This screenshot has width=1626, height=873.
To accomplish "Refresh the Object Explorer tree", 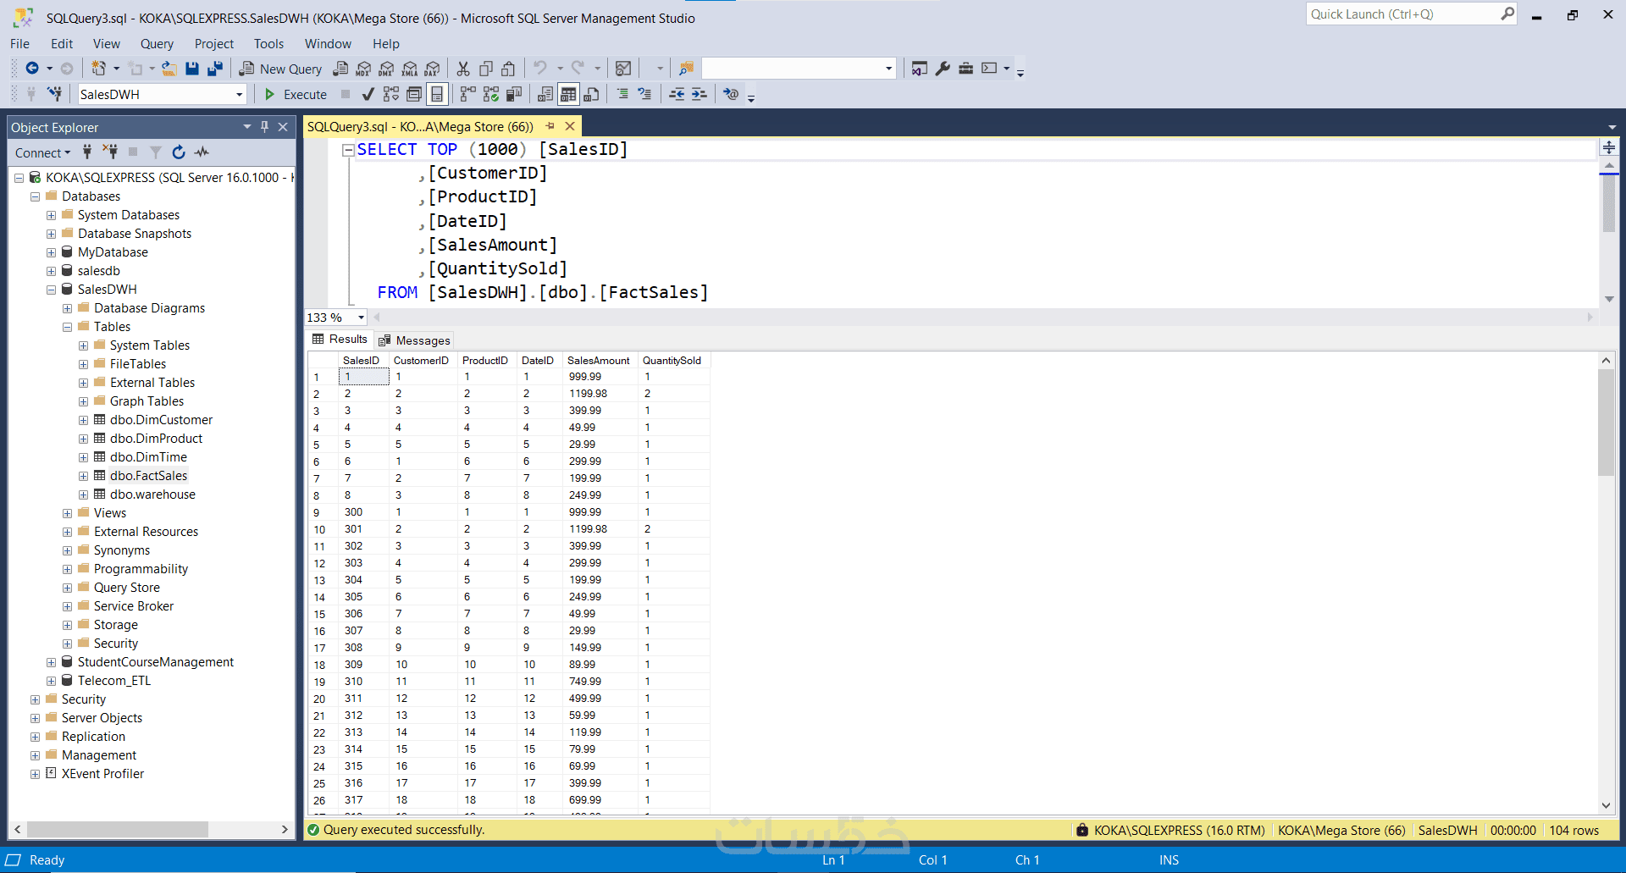I will 179,152.
